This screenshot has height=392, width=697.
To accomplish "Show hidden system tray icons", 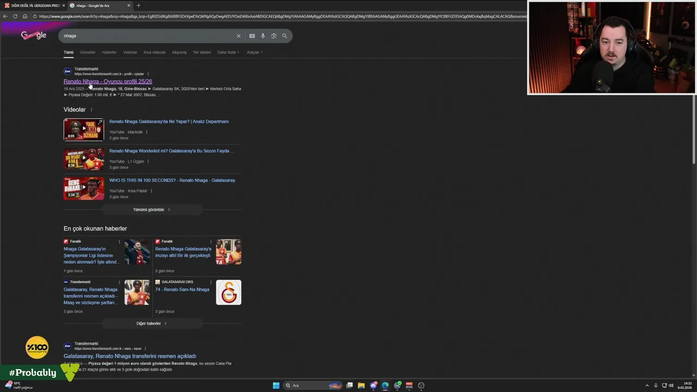I will (647, 385).
